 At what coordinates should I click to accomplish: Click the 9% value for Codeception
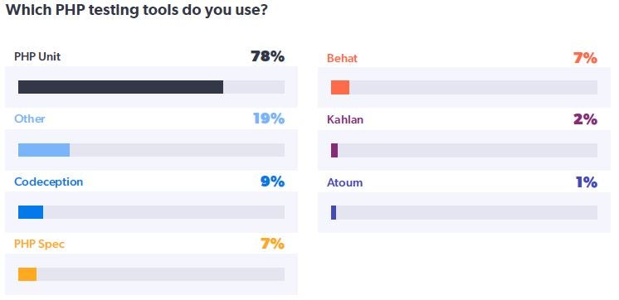(x=272, y=181)
